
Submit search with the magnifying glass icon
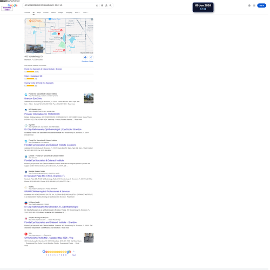coord(110,5)
